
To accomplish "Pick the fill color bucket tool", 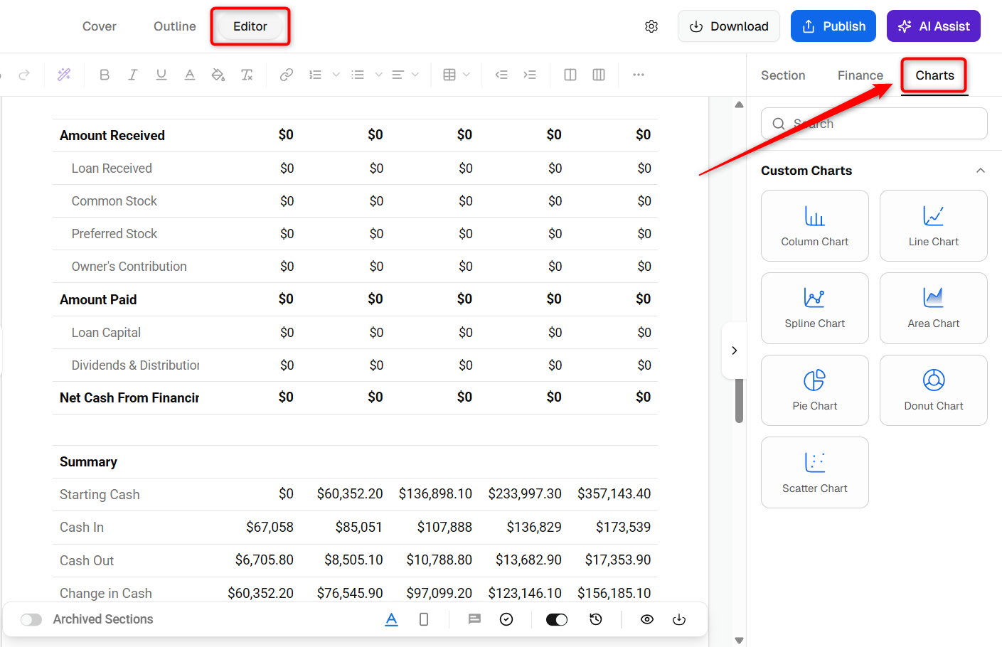I will click(x=218, y=75).
